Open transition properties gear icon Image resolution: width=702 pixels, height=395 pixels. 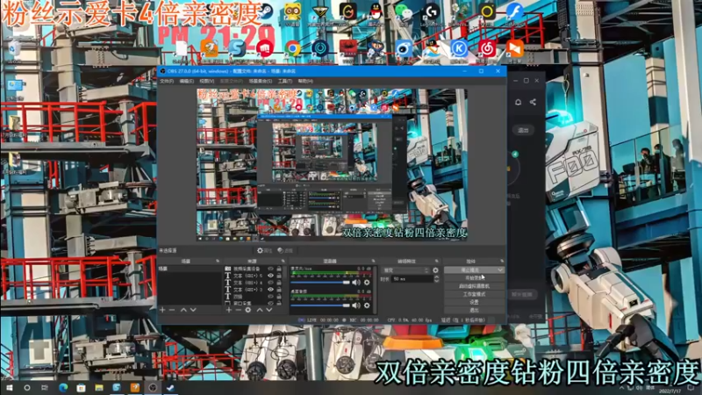[x=435, y=270]
